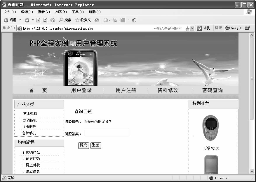
Task: Click the 问题答案 input field
Action: pos(107,133)
